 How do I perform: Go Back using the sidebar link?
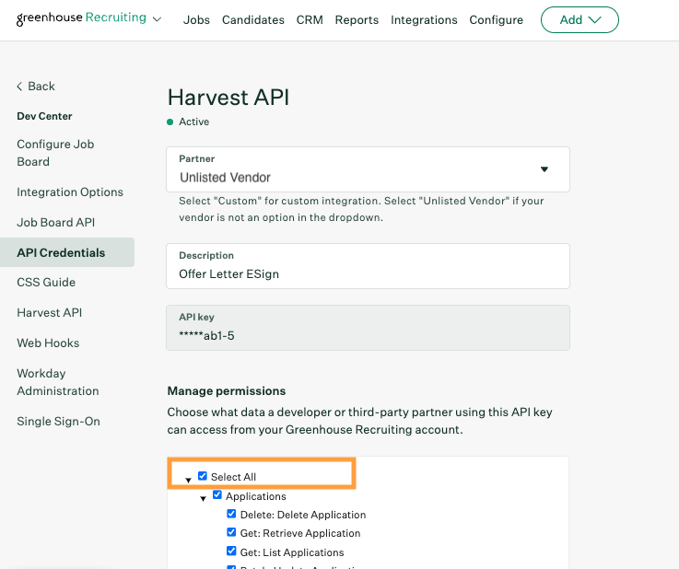point(36,87)
